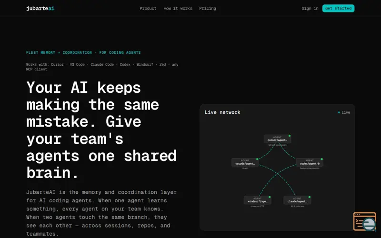Open the Product nav item
The height and width of the screenshot is (238, 381).
point(148,8)
